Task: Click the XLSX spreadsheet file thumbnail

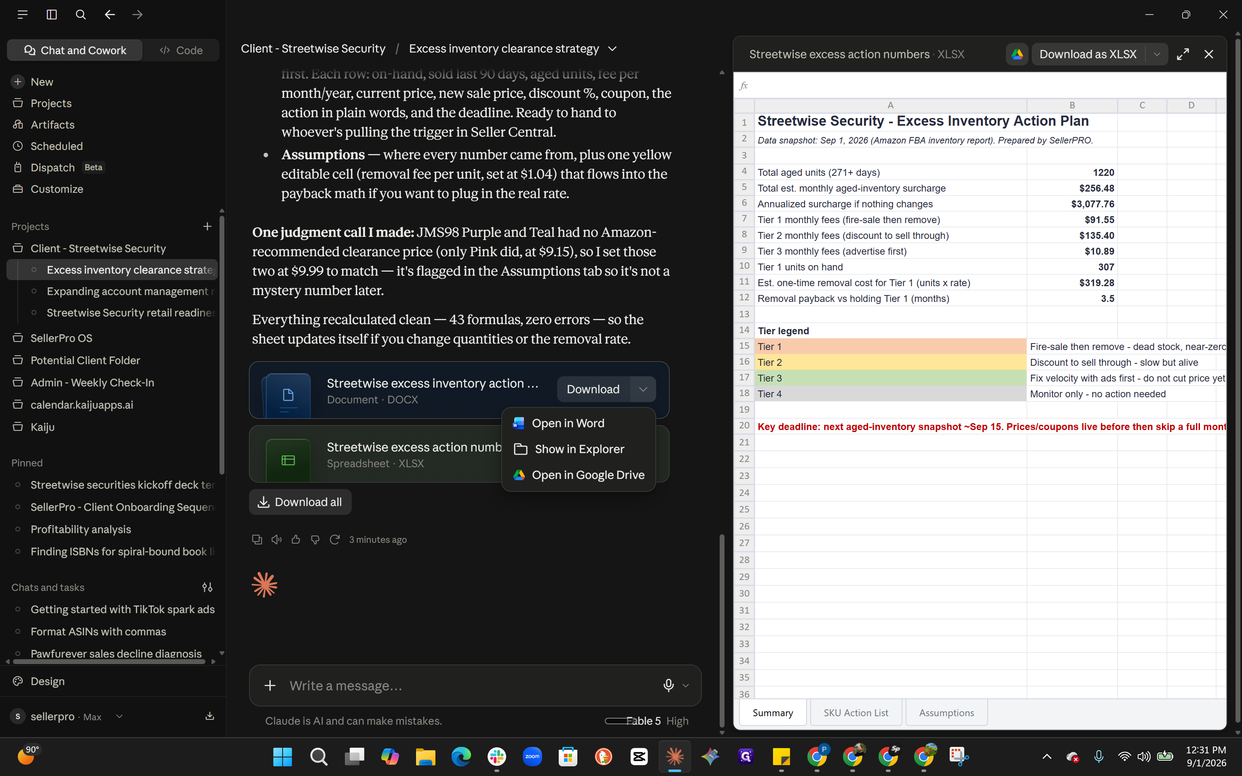Action: point(288,460)
